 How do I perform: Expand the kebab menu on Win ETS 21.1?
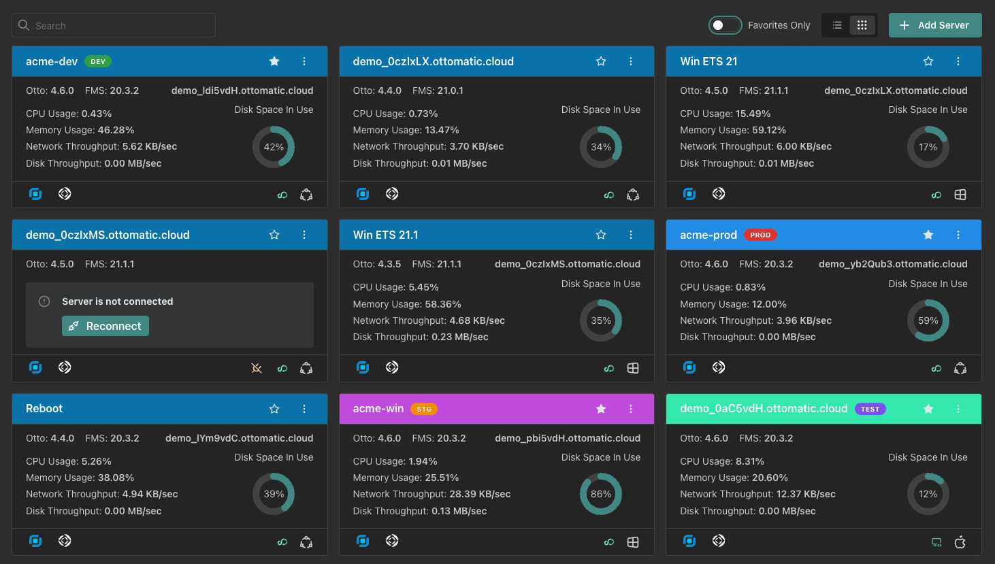[x=631, y=235]
